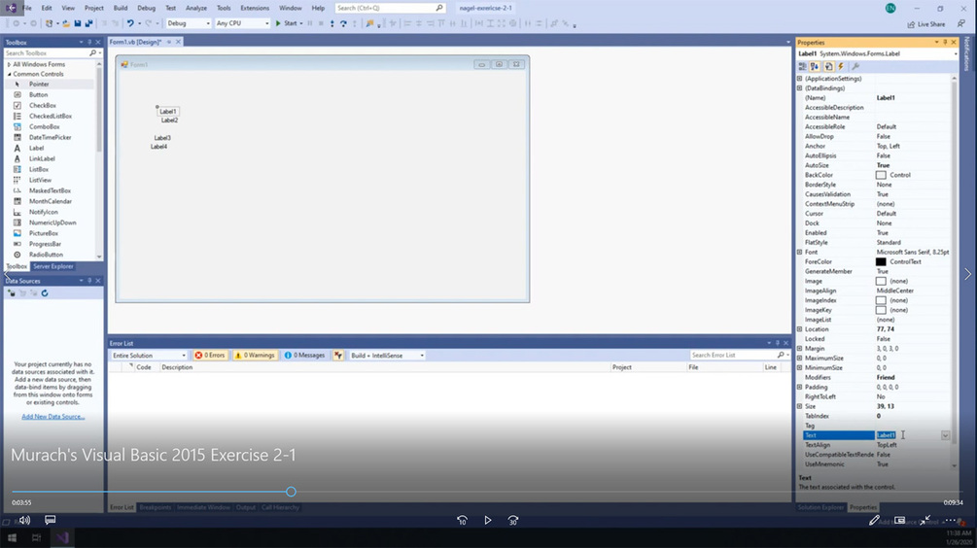Viewport: 977px width, 548px height.
Task: Show Categorized view in Properties panel
Action: pos(803,66)
